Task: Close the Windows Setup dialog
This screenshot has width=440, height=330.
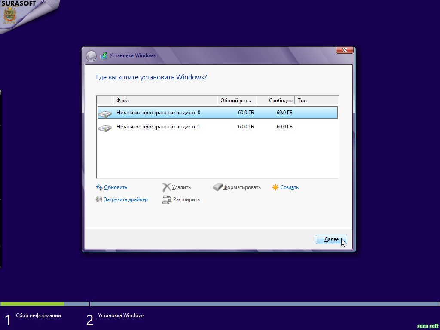Action: point(345,50)
